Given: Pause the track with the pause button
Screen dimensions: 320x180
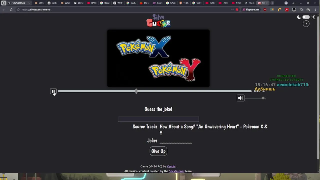Looking at the screenshot, I should tap(53, 91).
